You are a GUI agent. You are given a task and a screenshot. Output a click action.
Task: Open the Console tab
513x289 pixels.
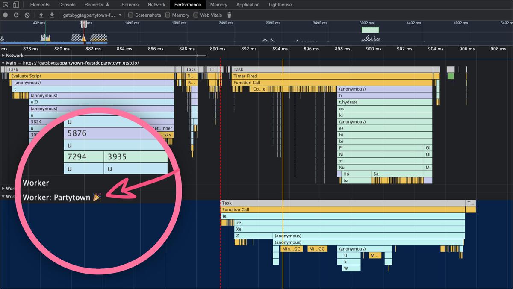coord(67,5)
